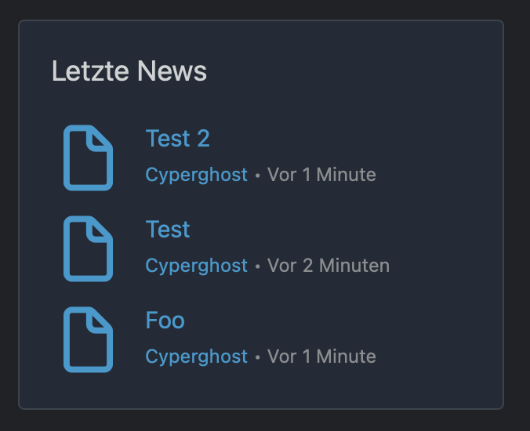530x431 pixels.
Task: Click separator dot before Vor 2 Minuten
Action: (258, 266)
